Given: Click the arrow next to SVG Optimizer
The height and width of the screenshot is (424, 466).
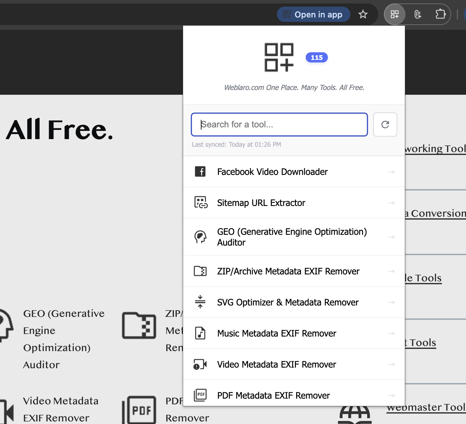Looking at the screenshot, I should tap(392, 302).
